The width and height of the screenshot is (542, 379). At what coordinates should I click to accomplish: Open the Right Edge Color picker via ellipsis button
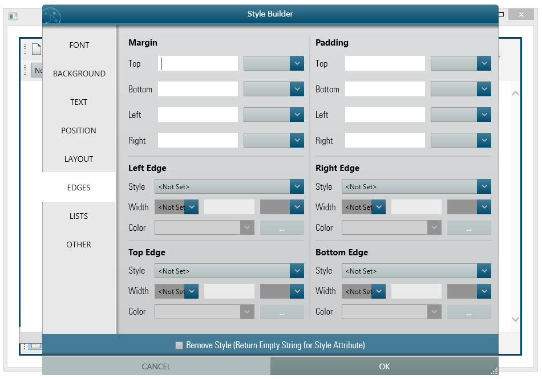(x=469, y=227)
